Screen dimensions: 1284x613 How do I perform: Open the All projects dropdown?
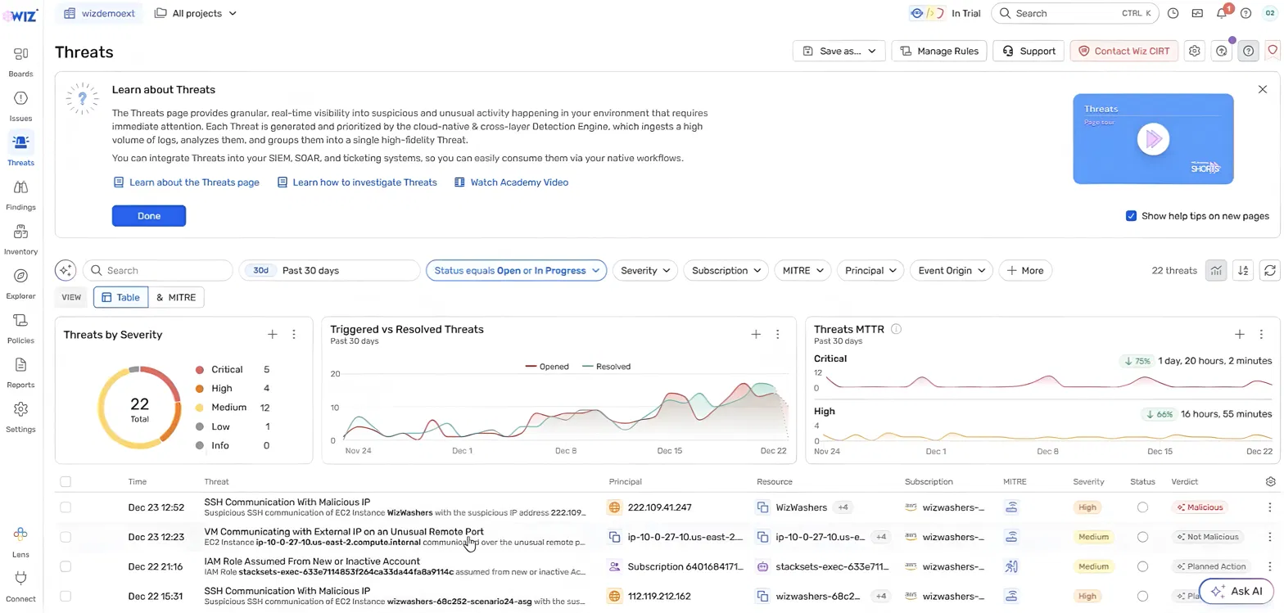pyautogui.click(x=196, y=13)
